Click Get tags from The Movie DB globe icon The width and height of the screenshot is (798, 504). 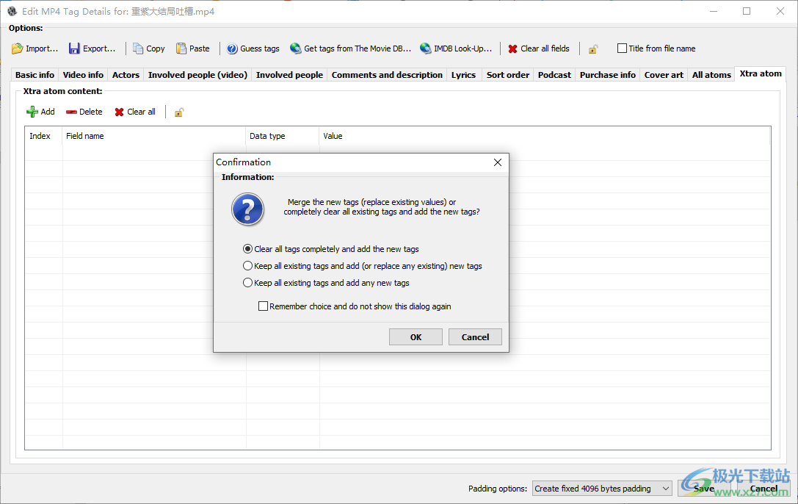coord(296,48)
